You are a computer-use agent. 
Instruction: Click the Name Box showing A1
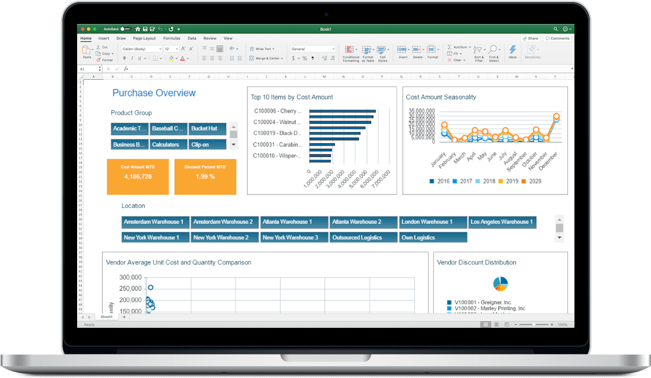[x=89, y=69]
